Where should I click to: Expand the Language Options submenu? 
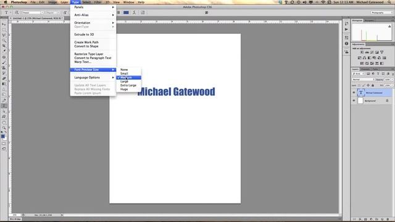click(93, 78)
